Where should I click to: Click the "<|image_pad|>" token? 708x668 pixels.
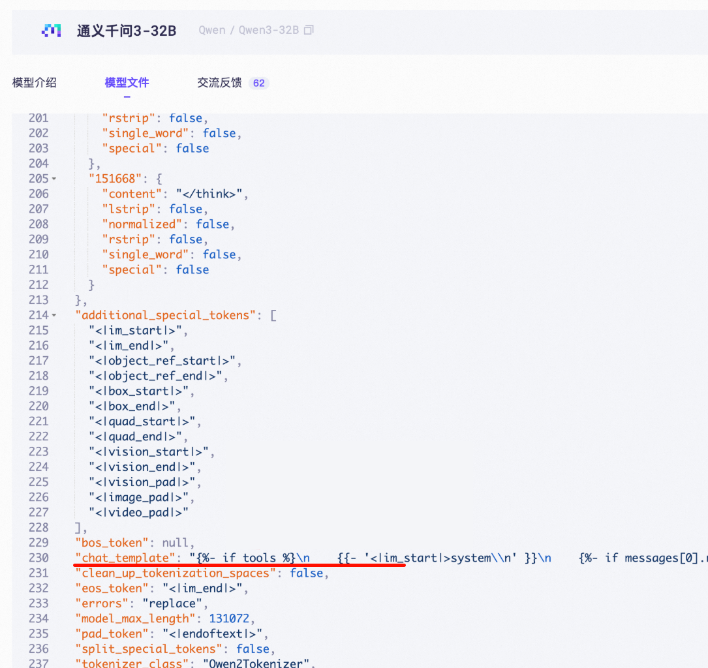(x=138, y=497)
